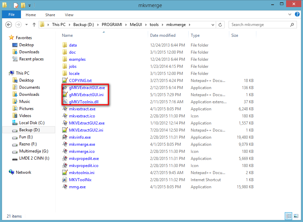Open the Home ribbon tab
303x222 pixels.
point(31,15)
